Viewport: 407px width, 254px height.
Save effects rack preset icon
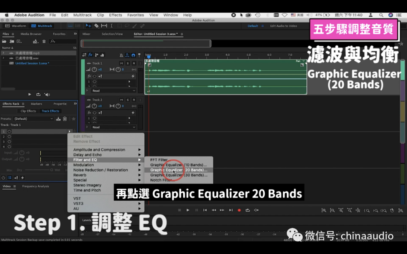pyautogui.click(x=58, y=119)
